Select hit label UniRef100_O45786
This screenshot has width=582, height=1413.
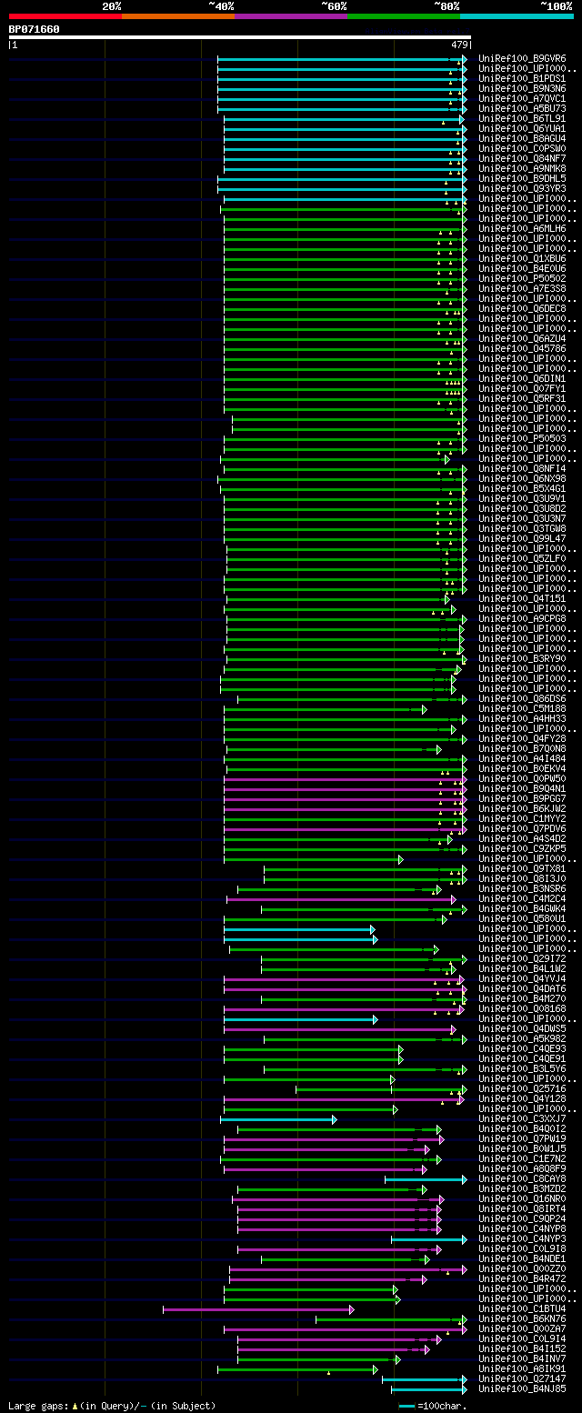point(522,348)
